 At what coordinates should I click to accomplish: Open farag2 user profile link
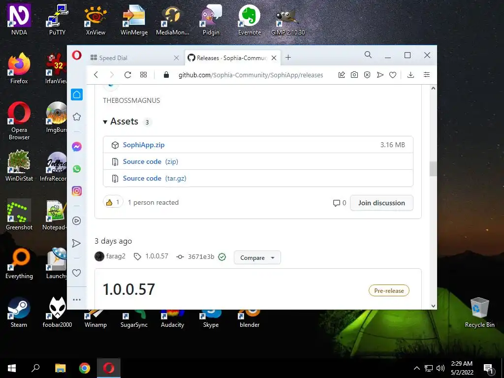click(116, 256)
